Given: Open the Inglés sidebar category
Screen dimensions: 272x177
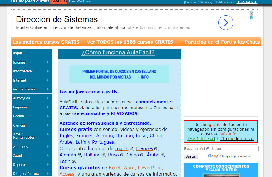Looking at the screenshot, I should pyautogui.click(x=32, y=53).
